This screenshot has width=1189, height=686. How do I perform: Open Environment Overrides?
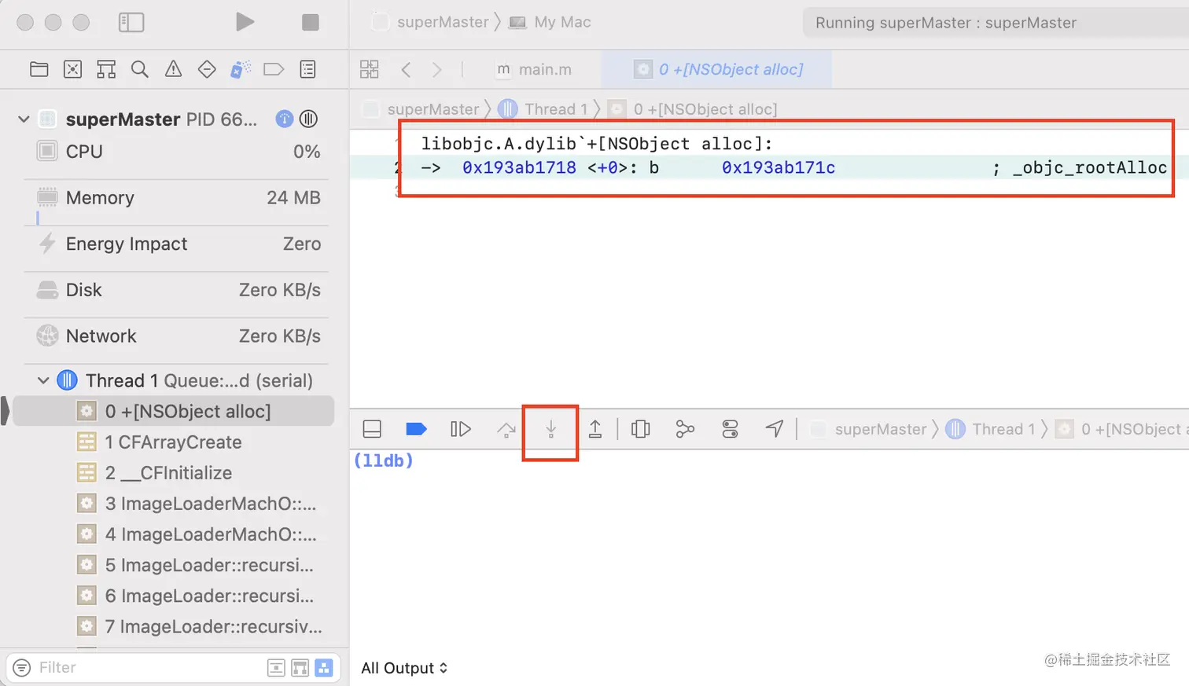tap(730, 429)
